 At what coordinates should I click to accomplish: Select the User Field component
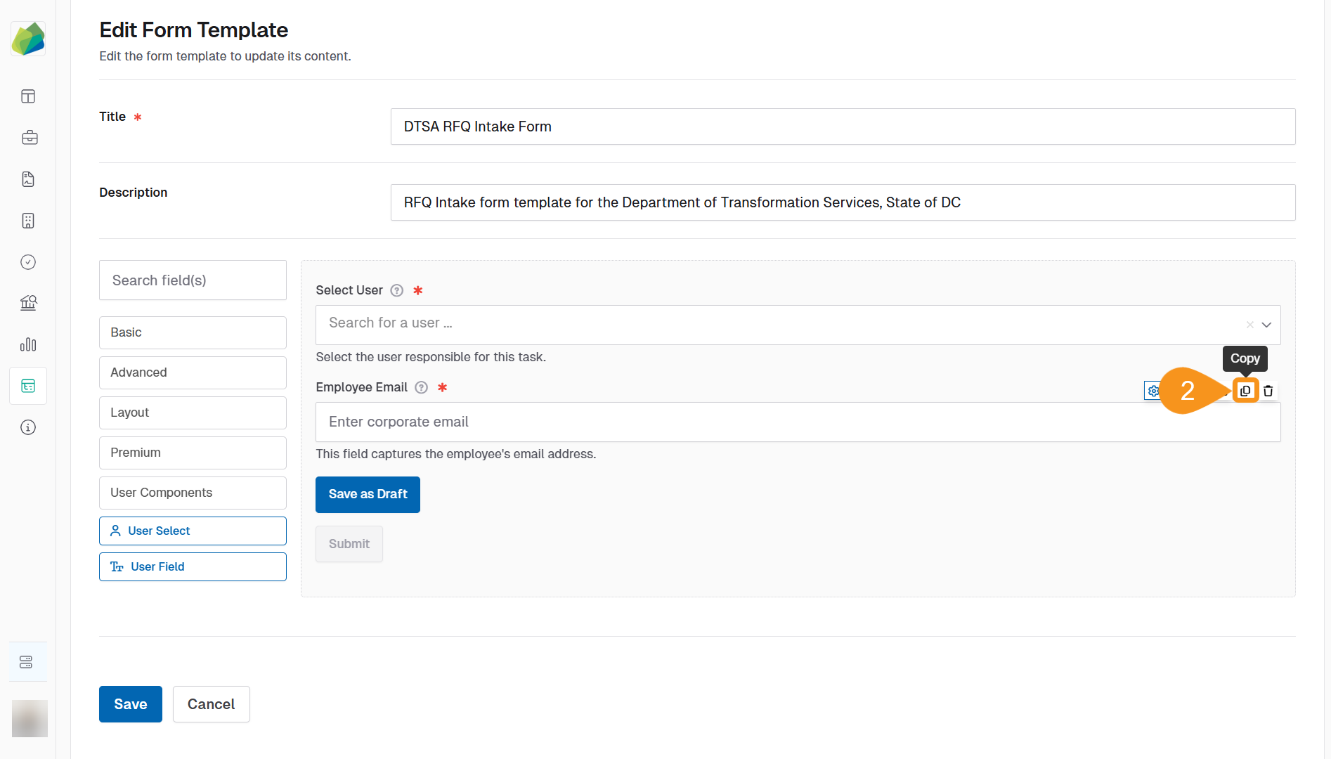click(x=193, y=566)
